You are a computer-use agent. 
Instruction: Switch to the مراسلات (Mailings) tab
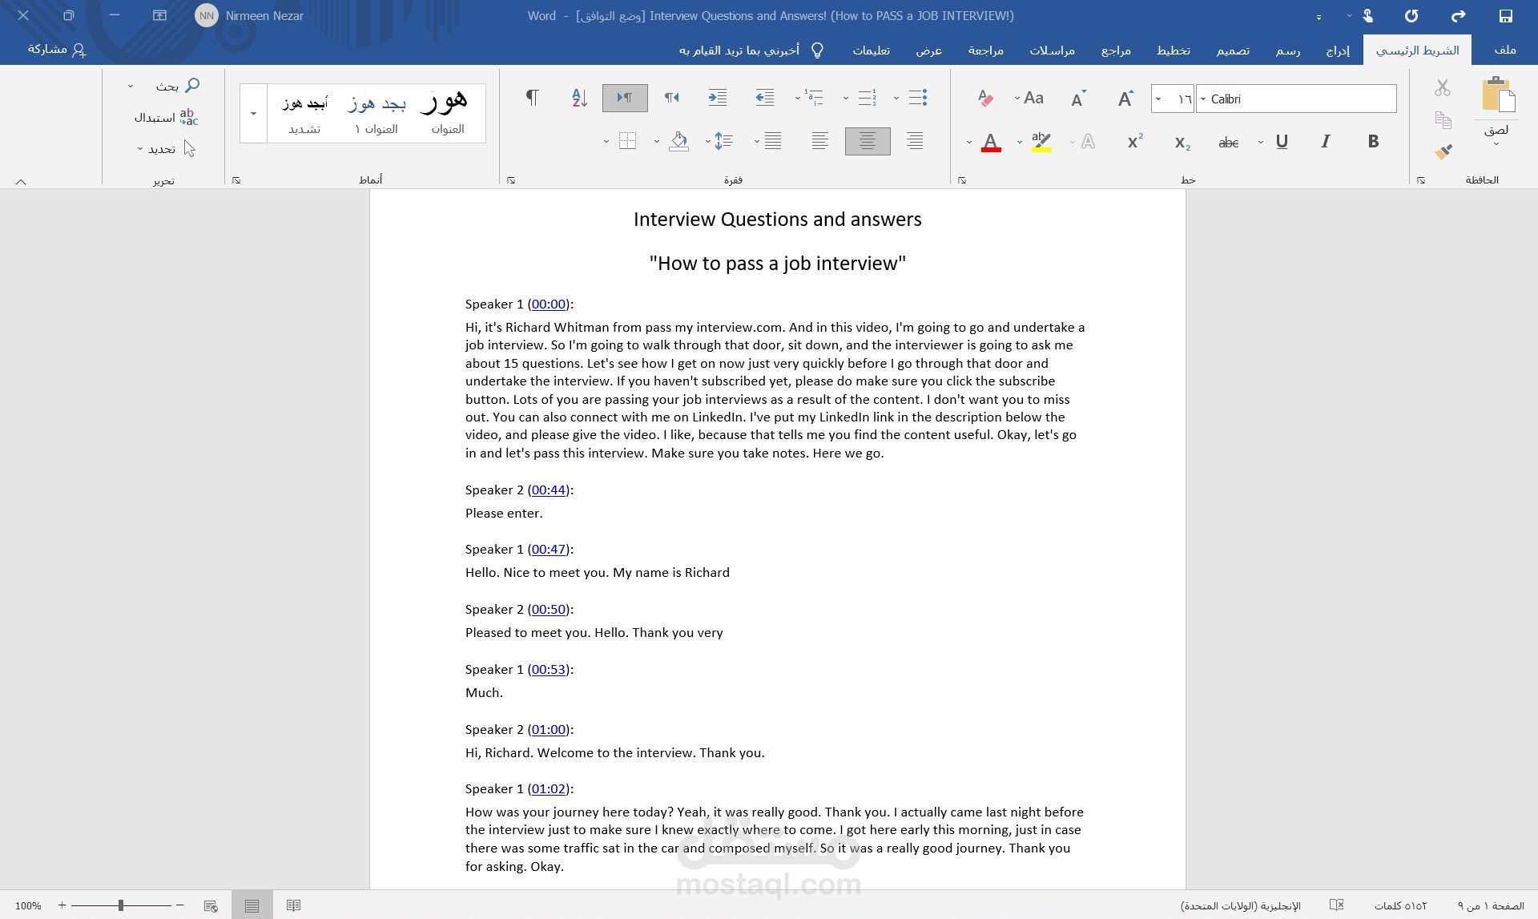[1052, 50]
